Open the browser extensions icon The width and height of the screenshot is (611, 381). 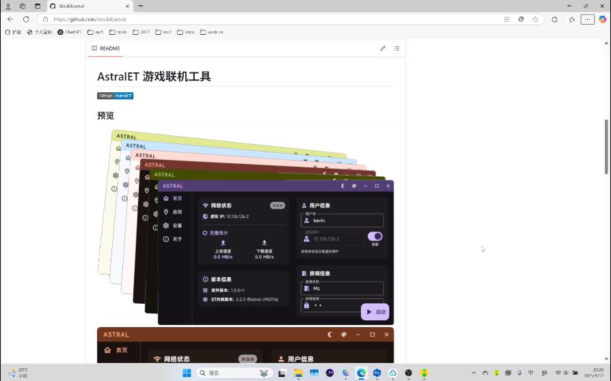tap(554, 19)
